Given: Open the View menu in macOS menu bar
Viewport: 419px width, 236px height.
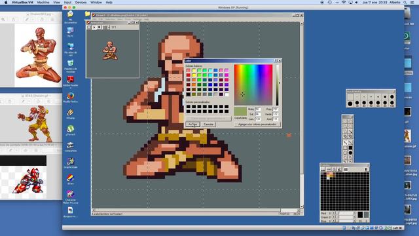Looking at the screenshot, I should click(56, 3).
